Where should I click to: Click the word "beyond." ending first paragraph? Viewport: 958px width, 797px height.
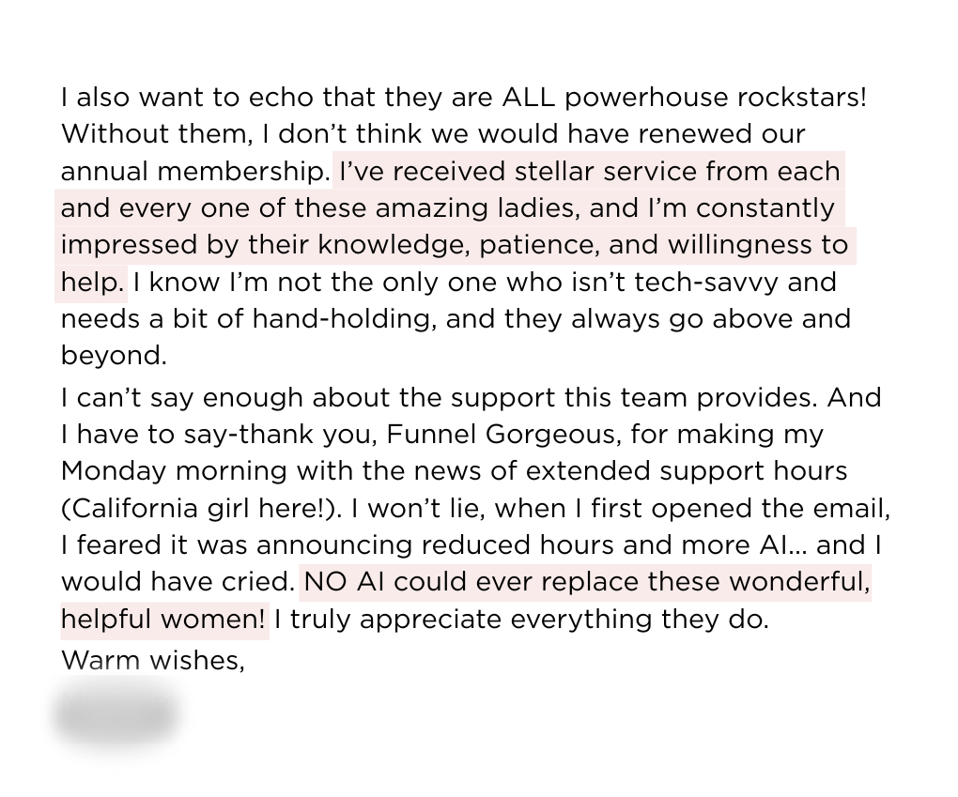point(114,356)
